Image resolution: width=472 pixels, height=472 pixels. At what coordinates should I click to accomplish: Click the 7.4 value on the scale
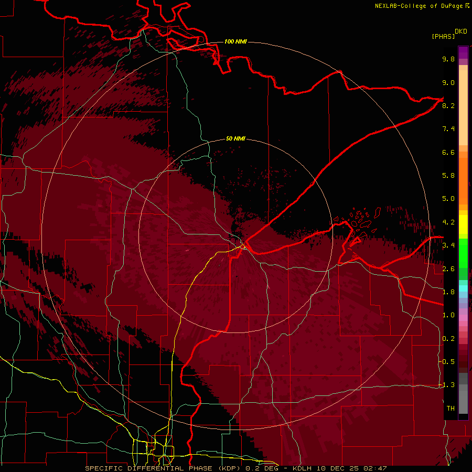click(448, 129)
